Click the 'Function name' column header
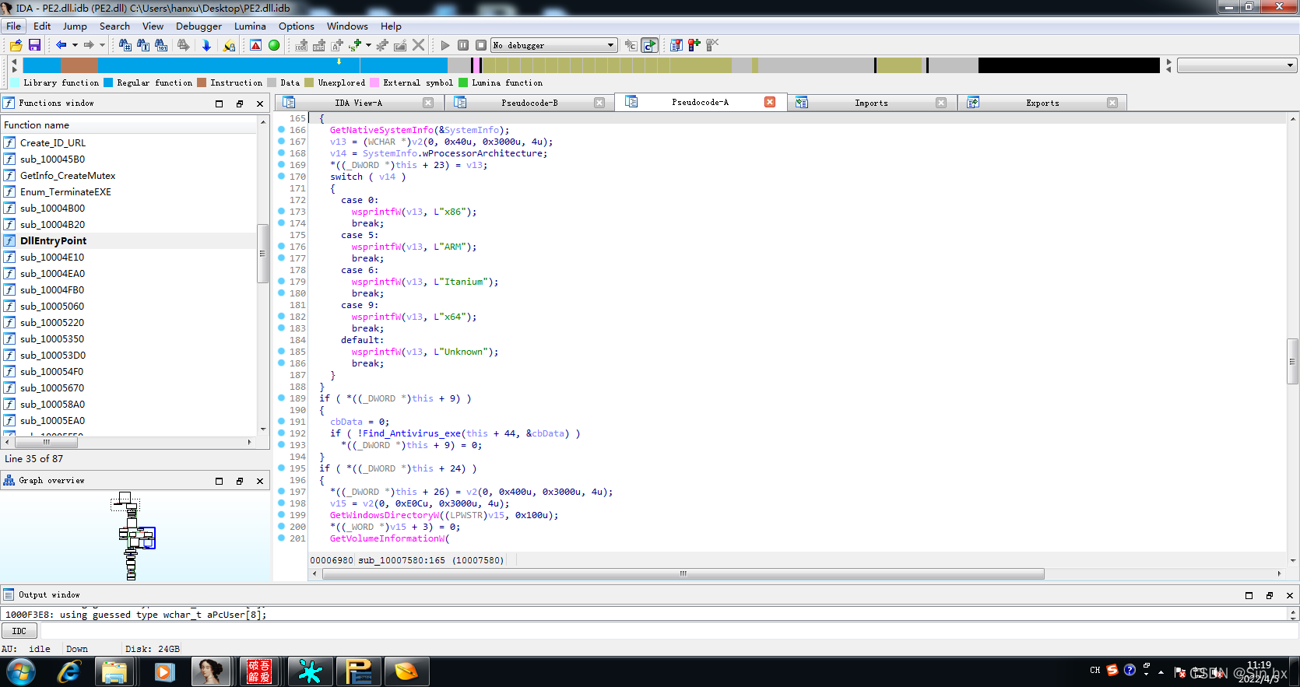Screen dimensions: 1300x687 click(x=129, y=124)
